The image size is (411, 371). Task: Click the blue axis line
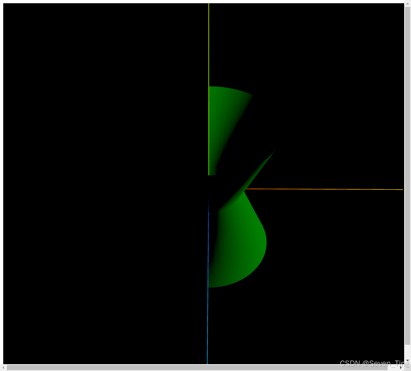[208, 282]
